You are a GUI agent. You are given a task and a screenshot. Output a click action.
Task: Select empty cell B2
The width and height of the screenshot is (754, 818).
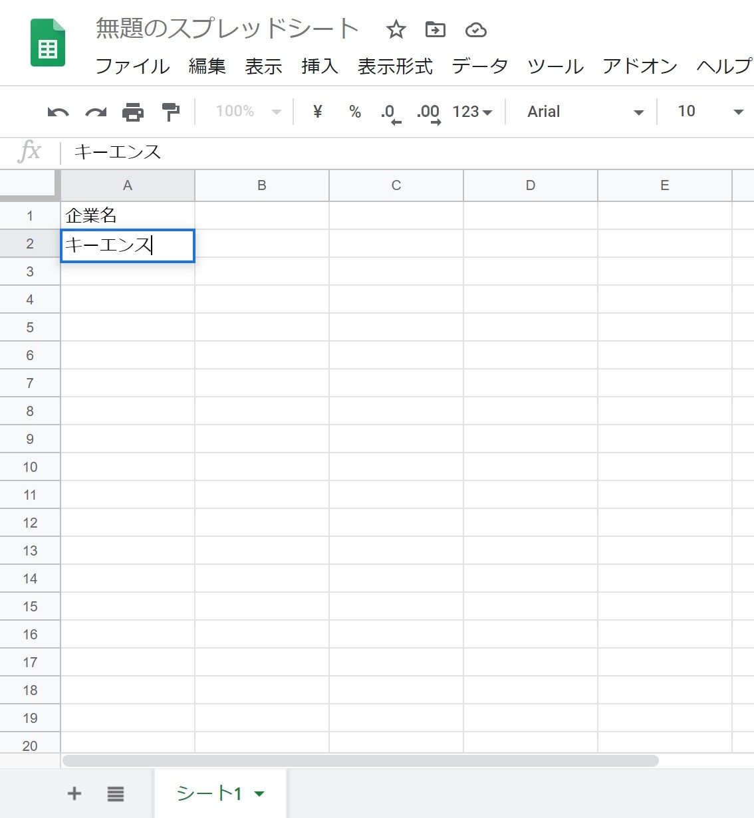(x=262, y=243)
